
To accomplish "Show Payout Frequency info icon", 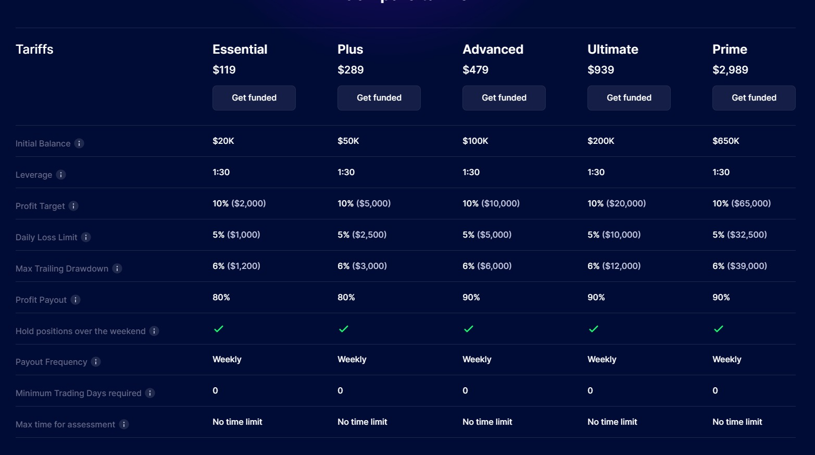I will (x=96, y=362).
